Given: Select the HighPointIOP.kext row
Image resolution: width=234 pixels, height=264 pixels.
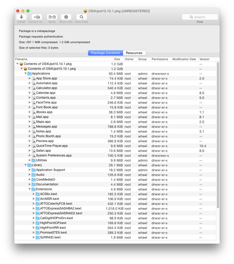Looking at the screenshot, I should click(115, 223).
